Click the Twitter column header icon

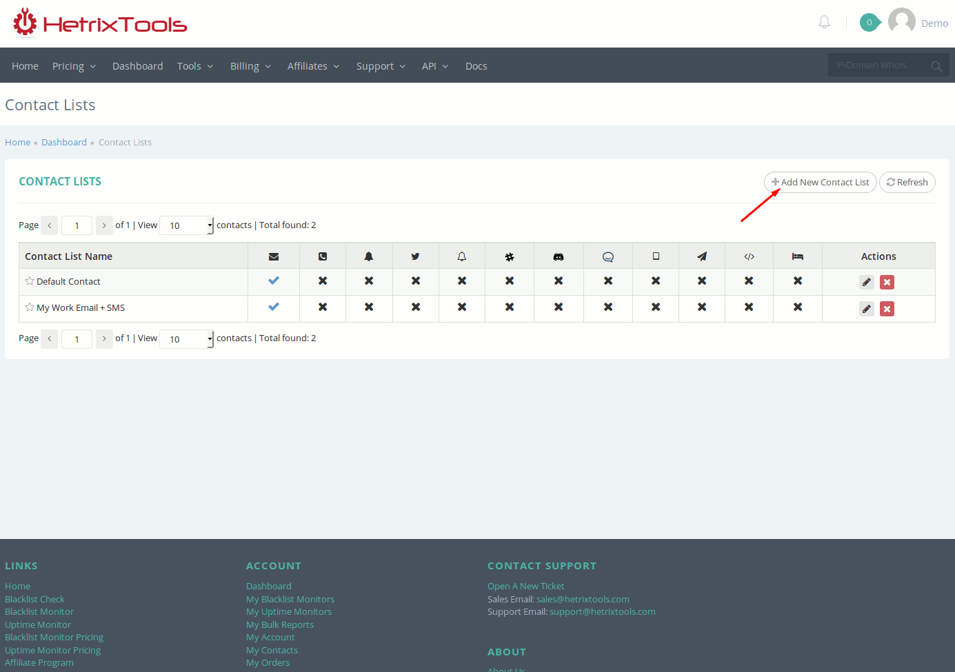tap(415, 256)
